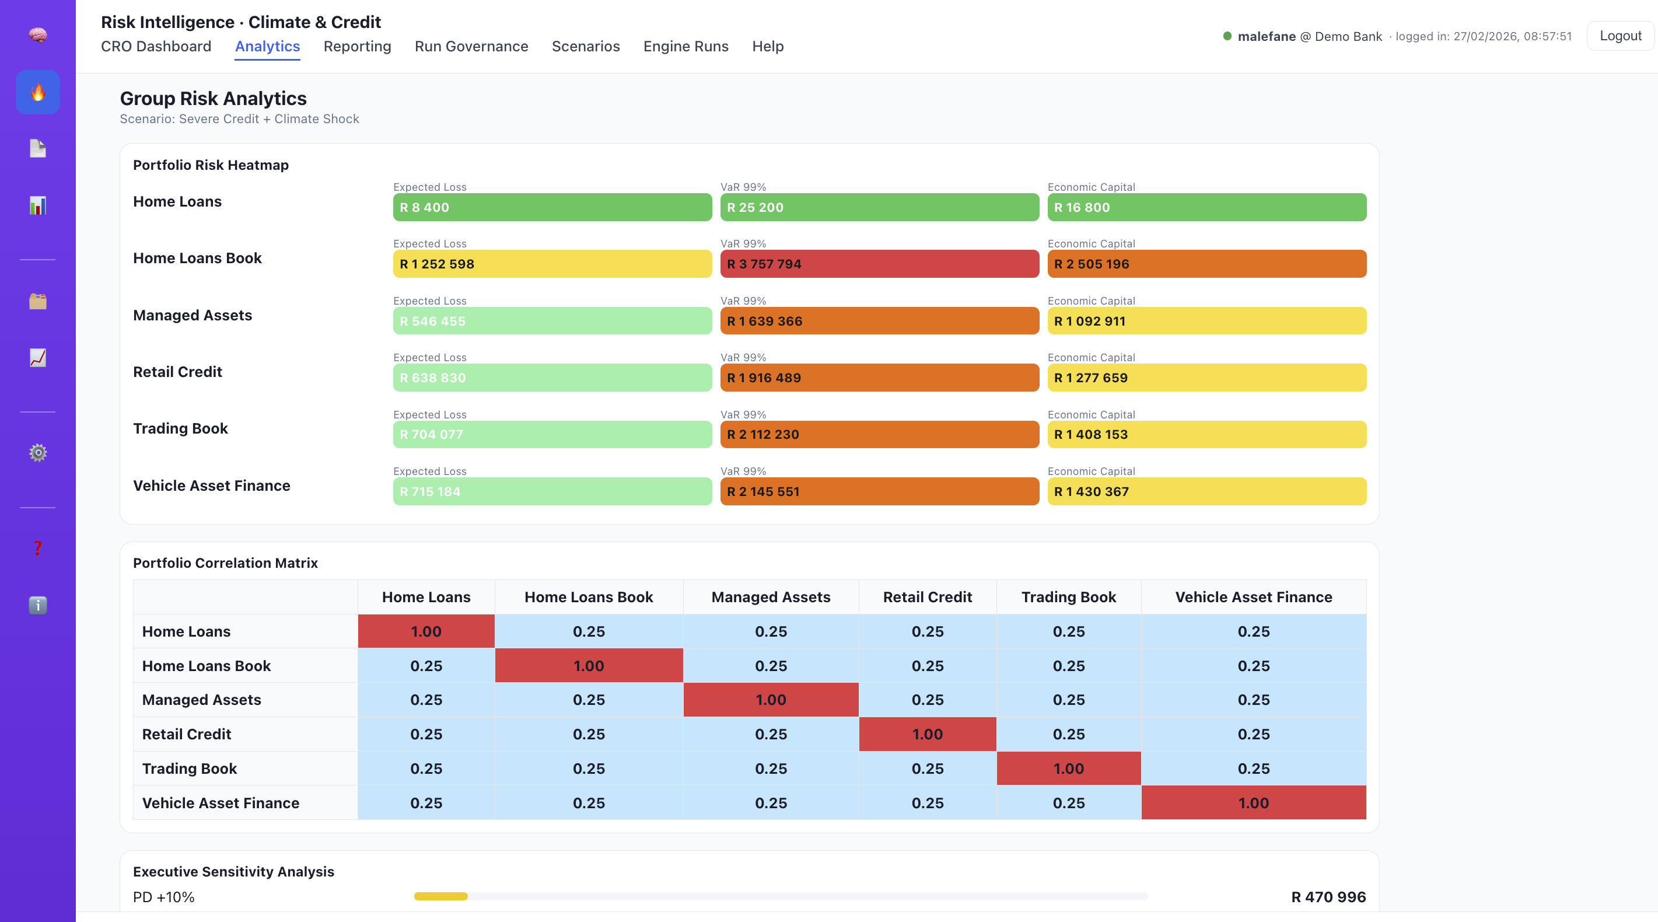Select the bar chart icon in the sidebar
This screenshot has height=922, width=1658.
(37, 205)
